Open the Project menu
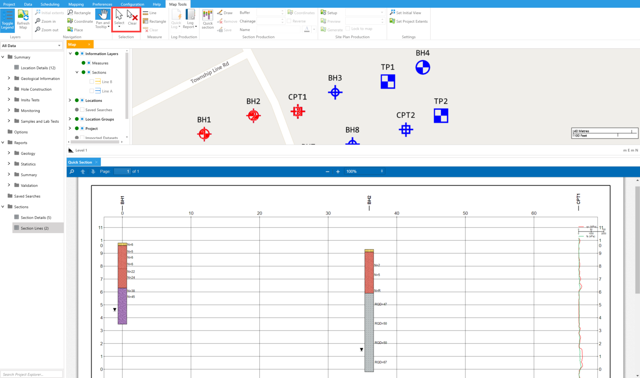 (x=9, y=4)
